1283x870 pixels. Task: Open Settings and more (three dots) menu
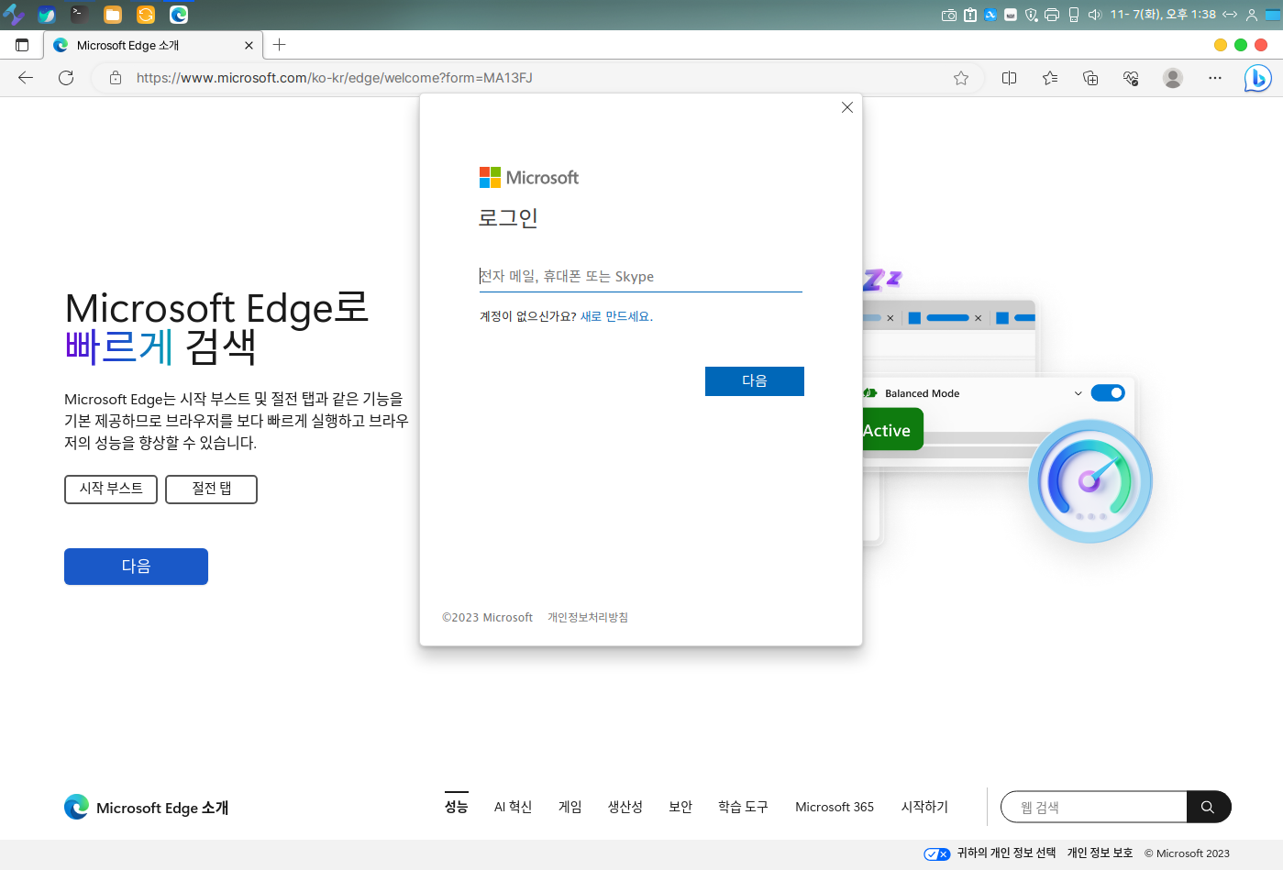pyautogui.click(x=1214, y=78)
